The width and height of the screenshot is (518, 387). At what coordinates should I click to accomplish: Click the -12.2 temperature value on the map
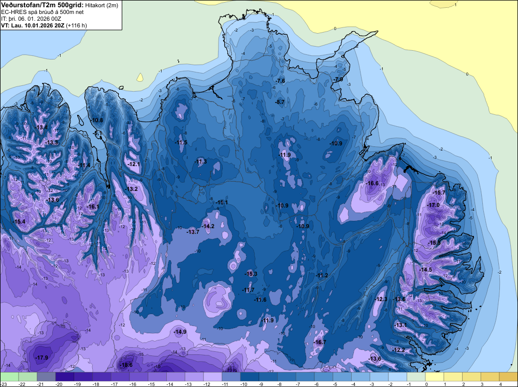pyautogui.click(x=399, y=350)
